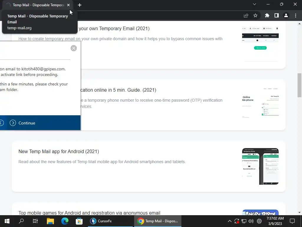
Task: Open a new browser tab
Action: (80, 5)
